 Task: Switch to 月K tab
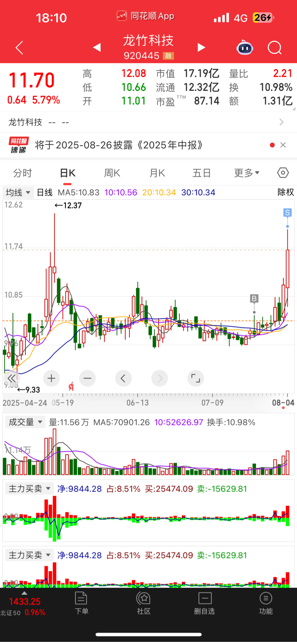(x=157, y=173)
